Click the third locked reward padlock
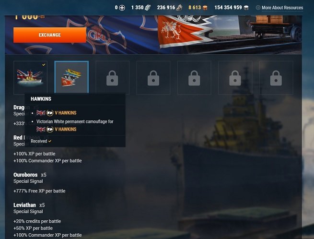314x239 pixels. 112,78
